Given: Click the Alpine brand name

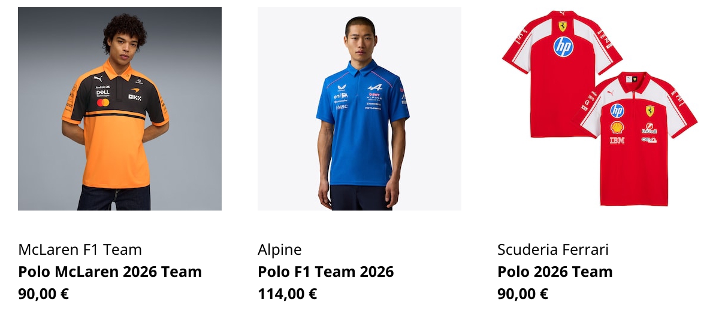Looking at the screenshot, I should click(x=280, y=249).
